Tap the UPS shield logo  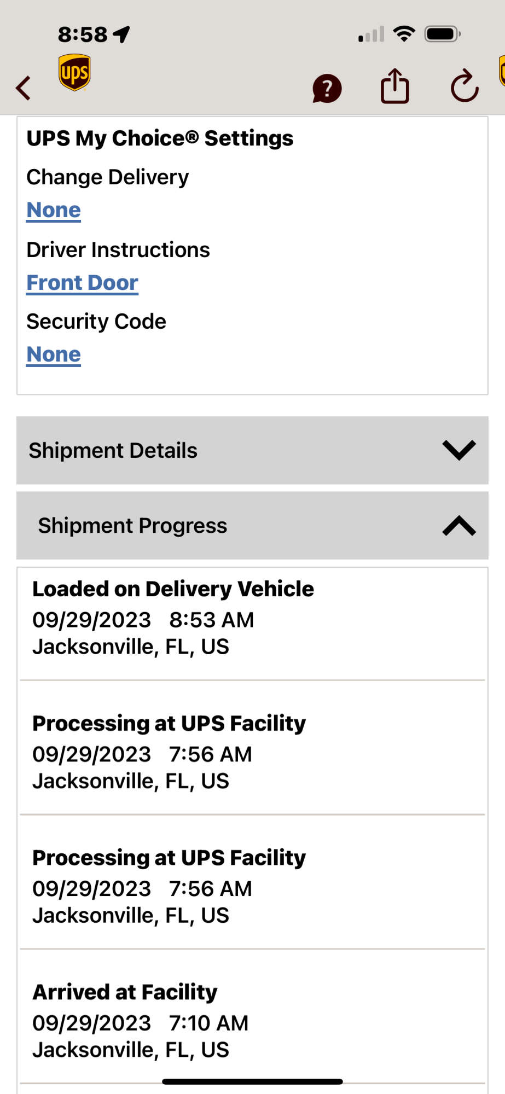pos(74,73)
